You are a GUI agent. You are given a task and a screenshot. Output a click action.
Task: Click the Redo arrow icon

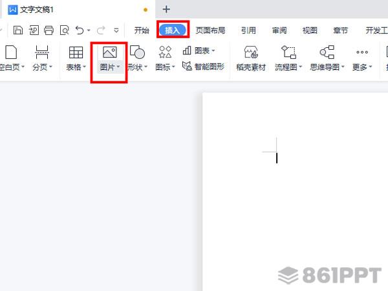101,30
